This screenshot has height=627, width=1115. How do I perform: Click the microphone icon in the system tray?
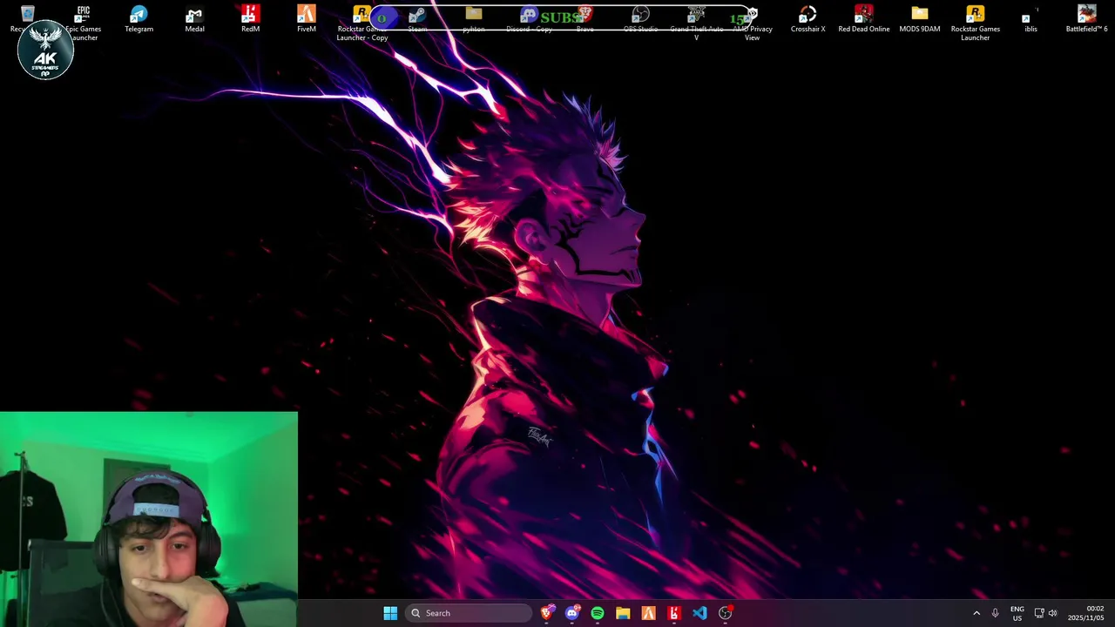[995, 613]
